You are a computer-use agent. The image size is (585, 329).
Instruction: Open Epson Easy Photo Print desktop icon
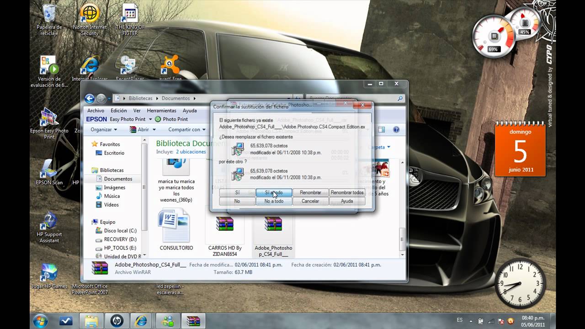click(x=49, y=124)
